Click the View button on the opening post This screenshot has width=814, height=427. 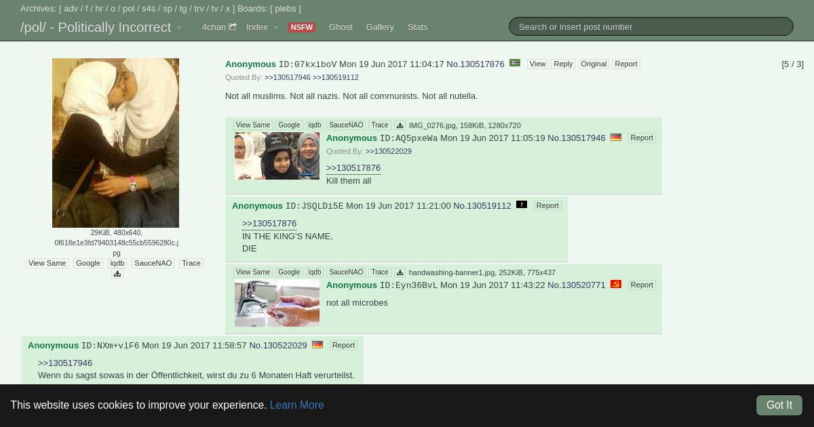click(x=537, y=64)
